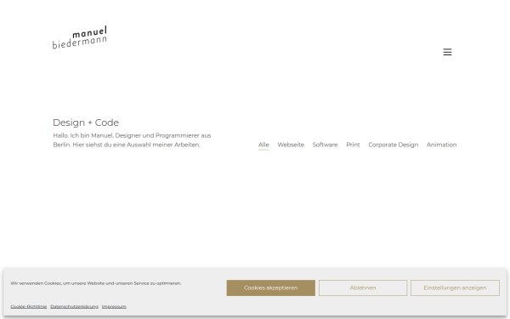510x319 pixels.
Task: Open the hamburger menu icon
Action: coord(447,52)
